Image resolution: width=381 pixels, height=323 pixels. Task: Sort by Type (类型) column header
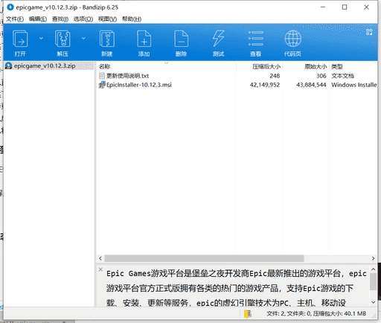tap(337, 66)
